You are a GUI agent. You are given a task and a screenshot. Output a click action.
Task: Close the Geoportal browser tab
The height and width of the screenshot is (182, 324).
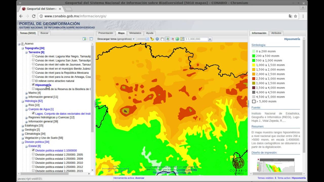pos(60,9)
